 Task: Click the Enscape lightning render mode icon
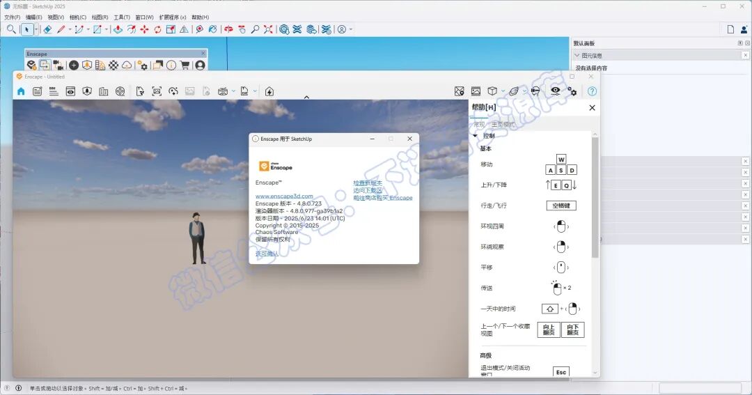[269, 91]
